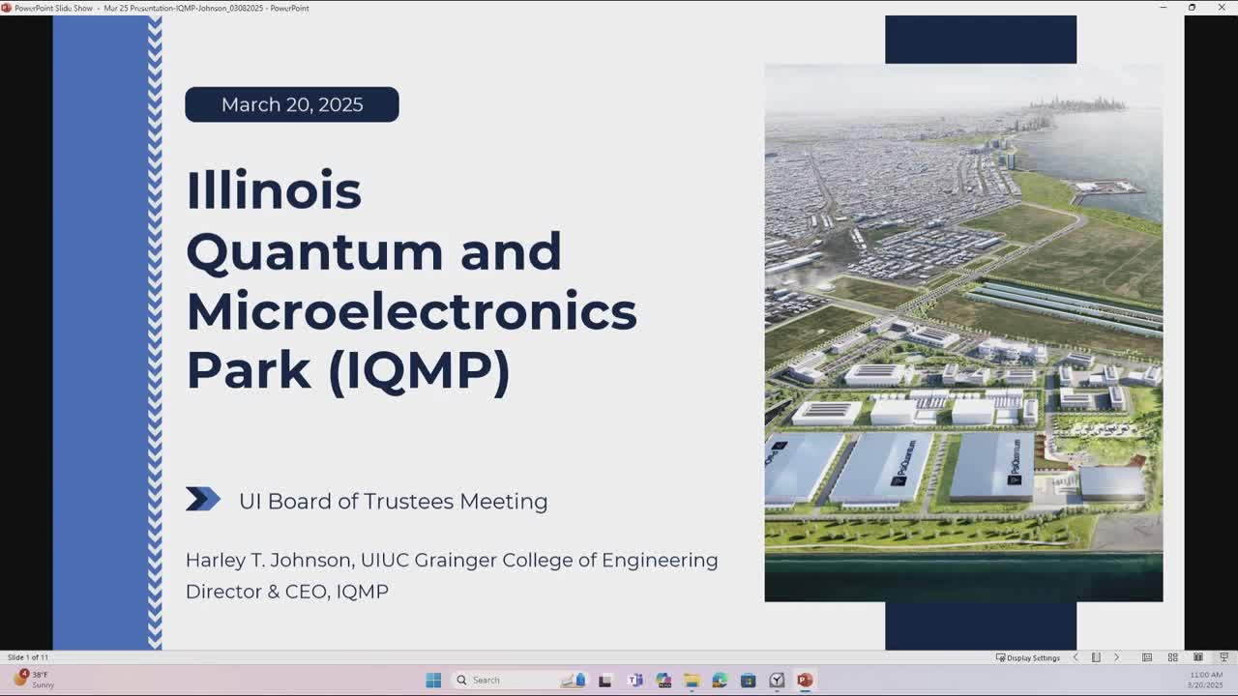Click the taskbar Search box
Viewport: 1238px width, 696px height.
click(522, 680)
